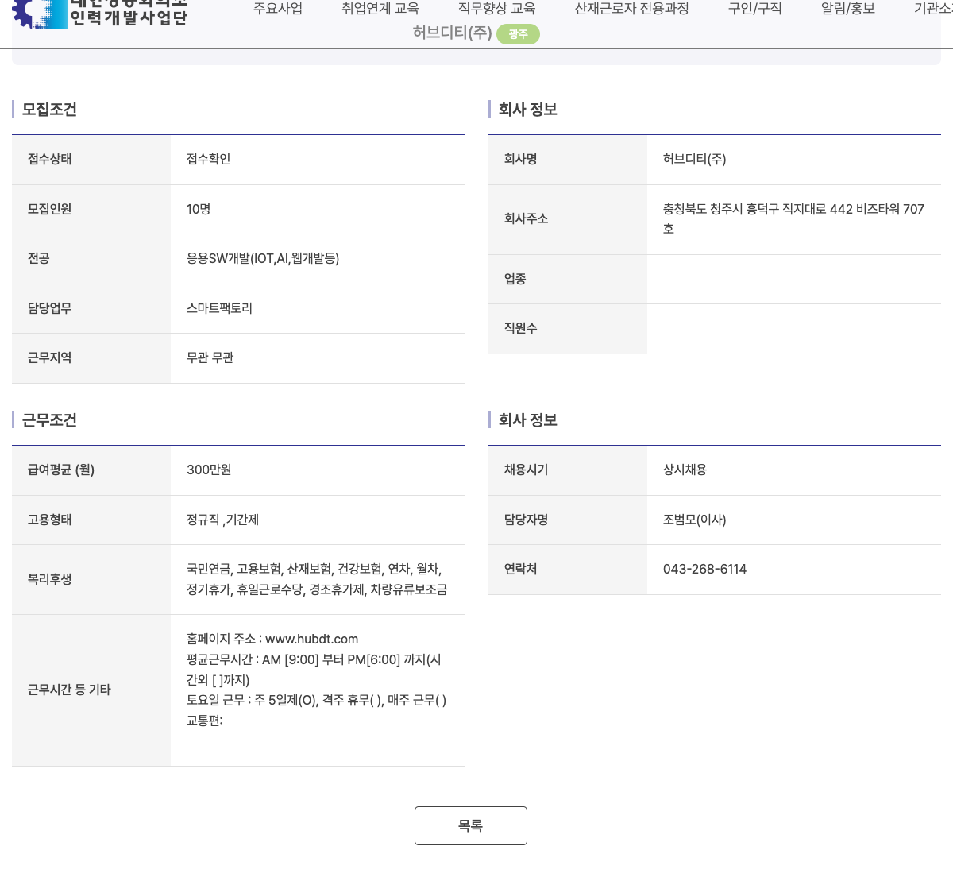Click the 목록 button
Image resolution: width=953 pixels, height=885 pixels.
coord(471,825)
